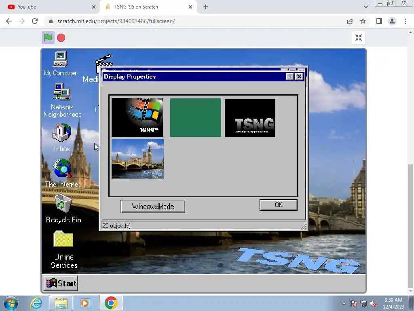Click the network tray icon
This screenshot has height=311, width=414.
(363, 303)
